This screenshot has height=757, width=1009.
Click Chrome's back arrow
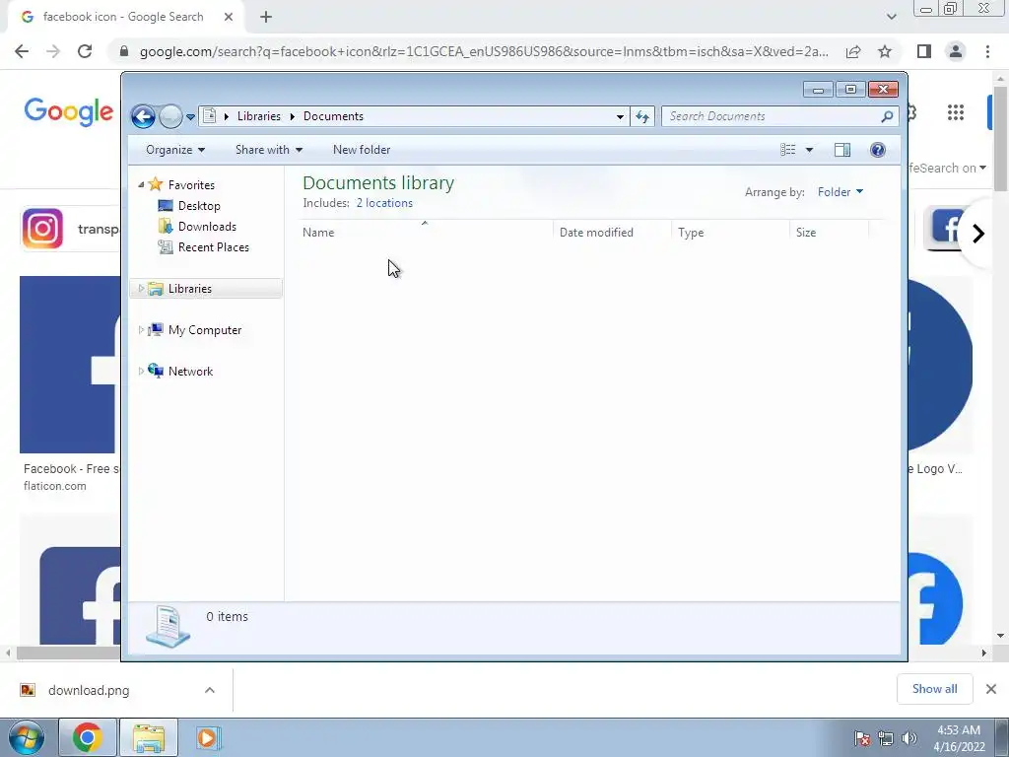22,51
